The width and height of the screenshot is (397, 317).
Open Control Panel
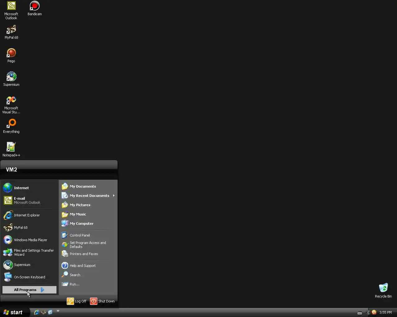(88, 235)
